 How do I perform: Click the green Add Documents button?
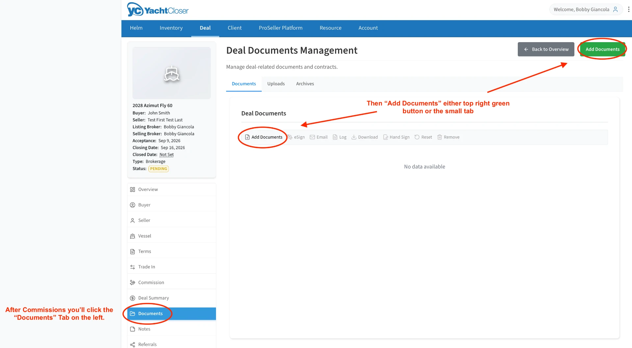pyautogui.click(x=602, y=49)
